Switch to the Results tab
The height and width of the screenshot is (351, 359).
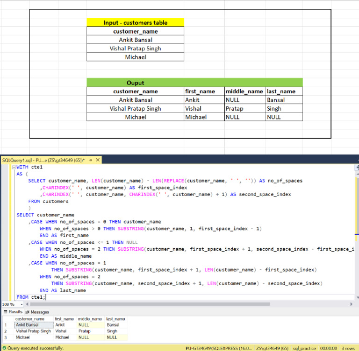[x=13, y=312]
